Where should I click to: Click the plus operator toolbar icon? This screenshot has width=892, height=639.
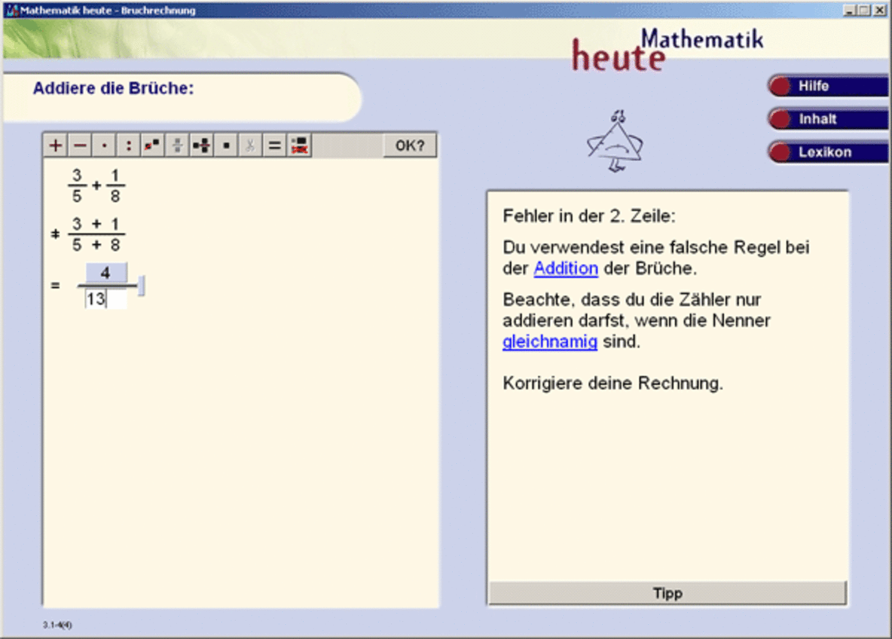pos(56,146)
